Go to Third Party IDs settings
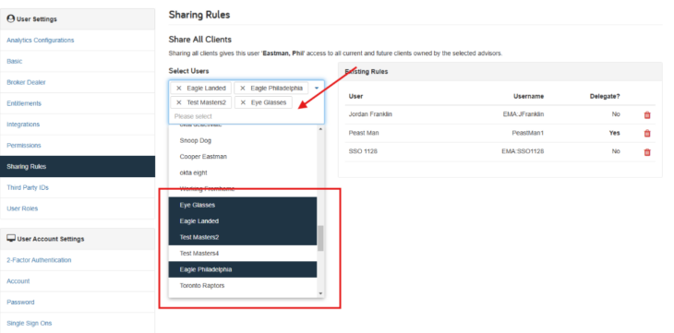The width and height of the screenshot is (674, 333). pos(28,187)
